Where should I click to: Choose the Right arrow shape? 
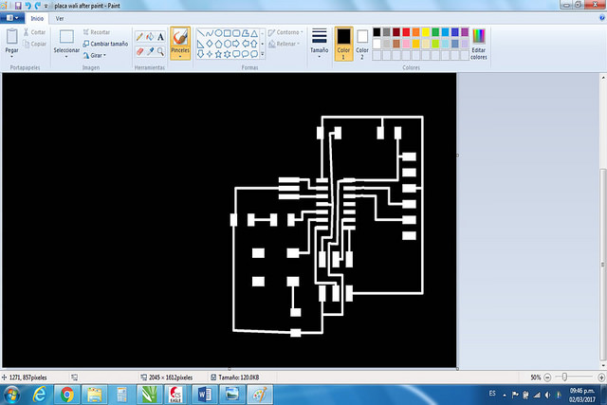click(236, 44)
